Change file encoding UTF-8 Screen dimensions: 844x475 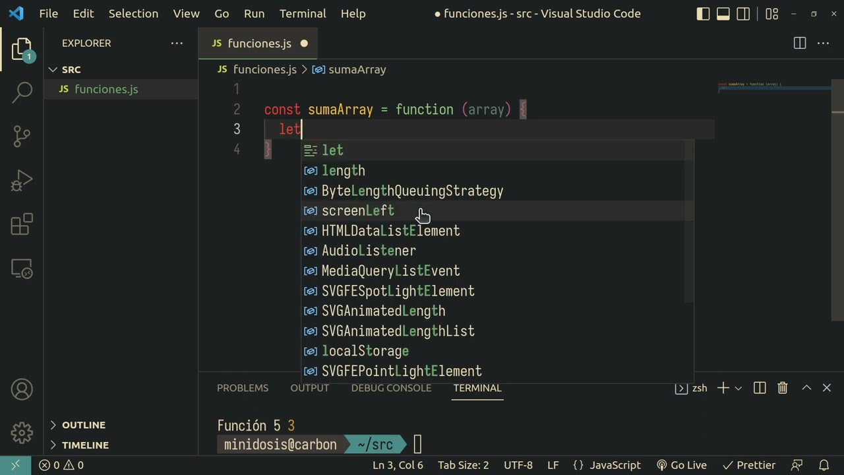coord(518,465)
